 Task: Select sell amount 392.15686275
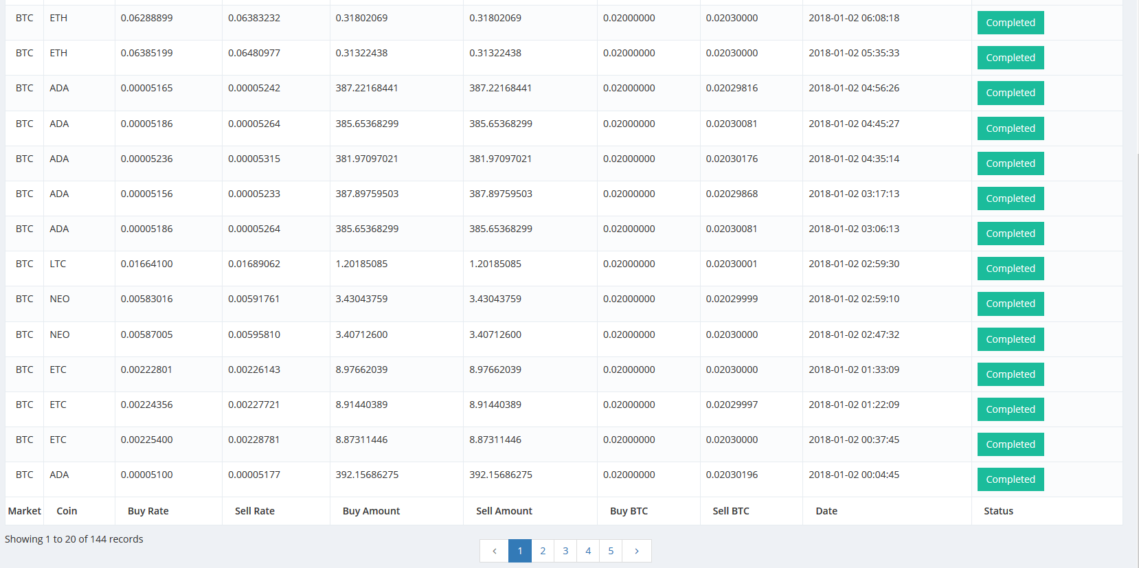pos(501,475)
